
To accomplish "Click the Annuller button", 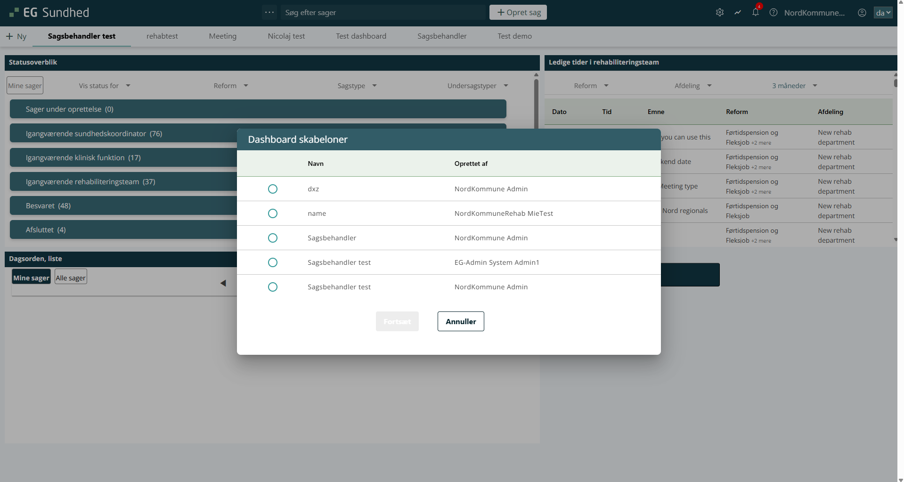I will click(460, 321).
